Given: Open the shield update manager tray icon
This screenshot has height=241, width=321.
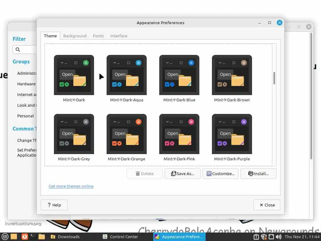Looking at the screenshot, I should tap(264, 237).
